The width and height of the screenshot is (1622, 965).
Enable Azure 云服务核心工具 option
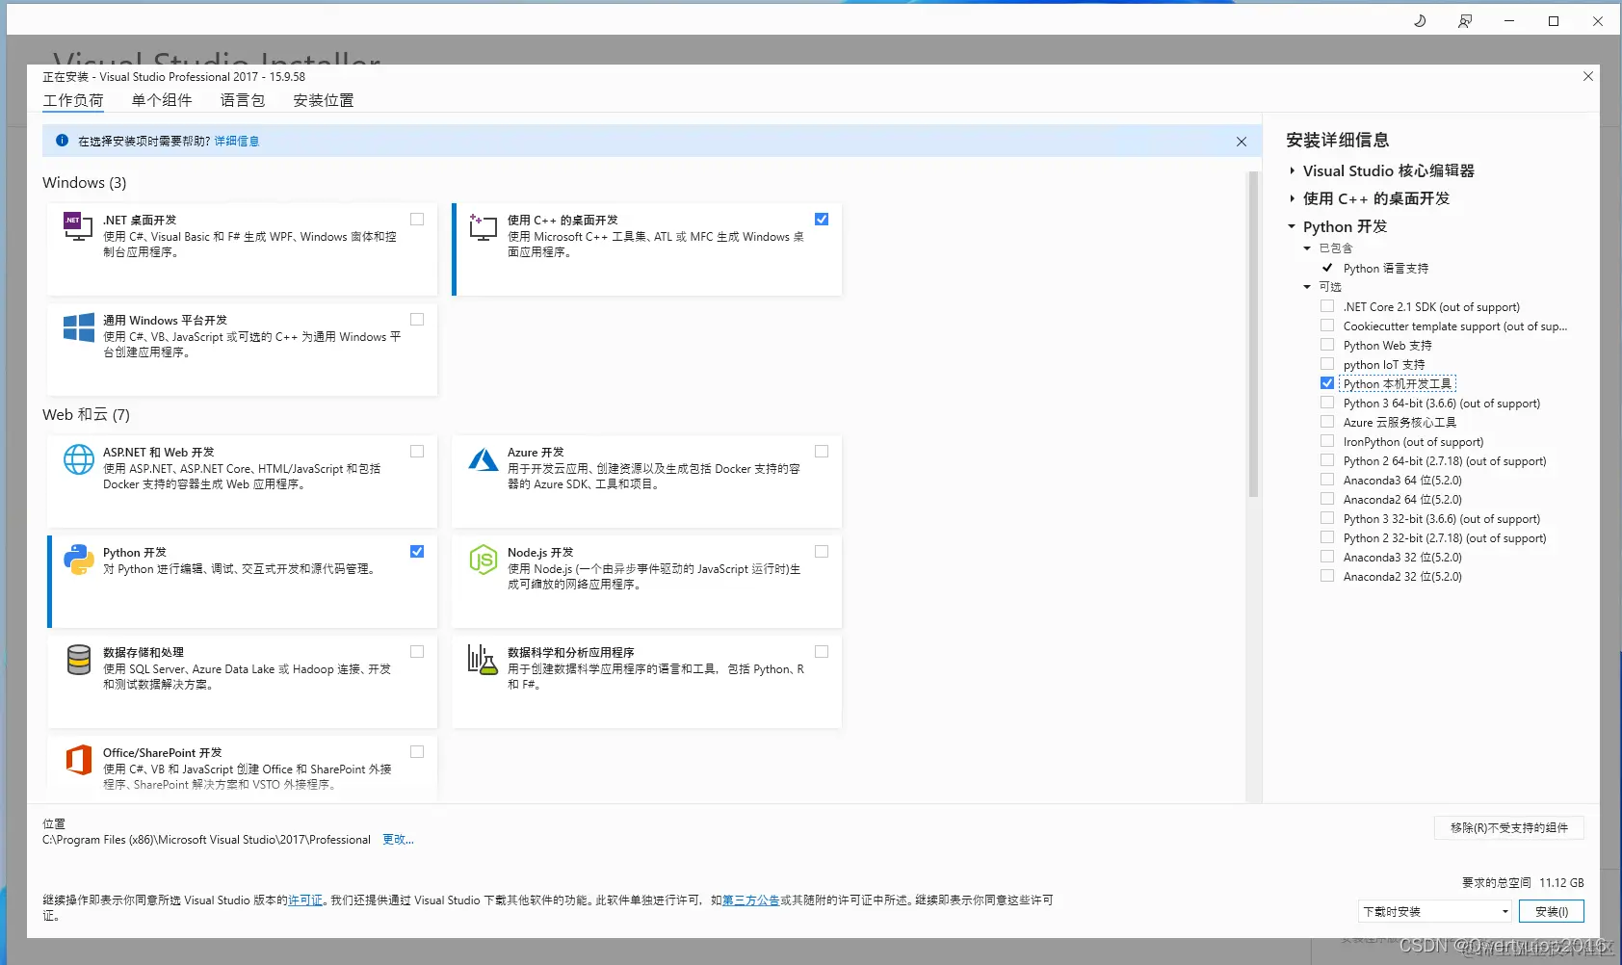[x=1327, y=422]
